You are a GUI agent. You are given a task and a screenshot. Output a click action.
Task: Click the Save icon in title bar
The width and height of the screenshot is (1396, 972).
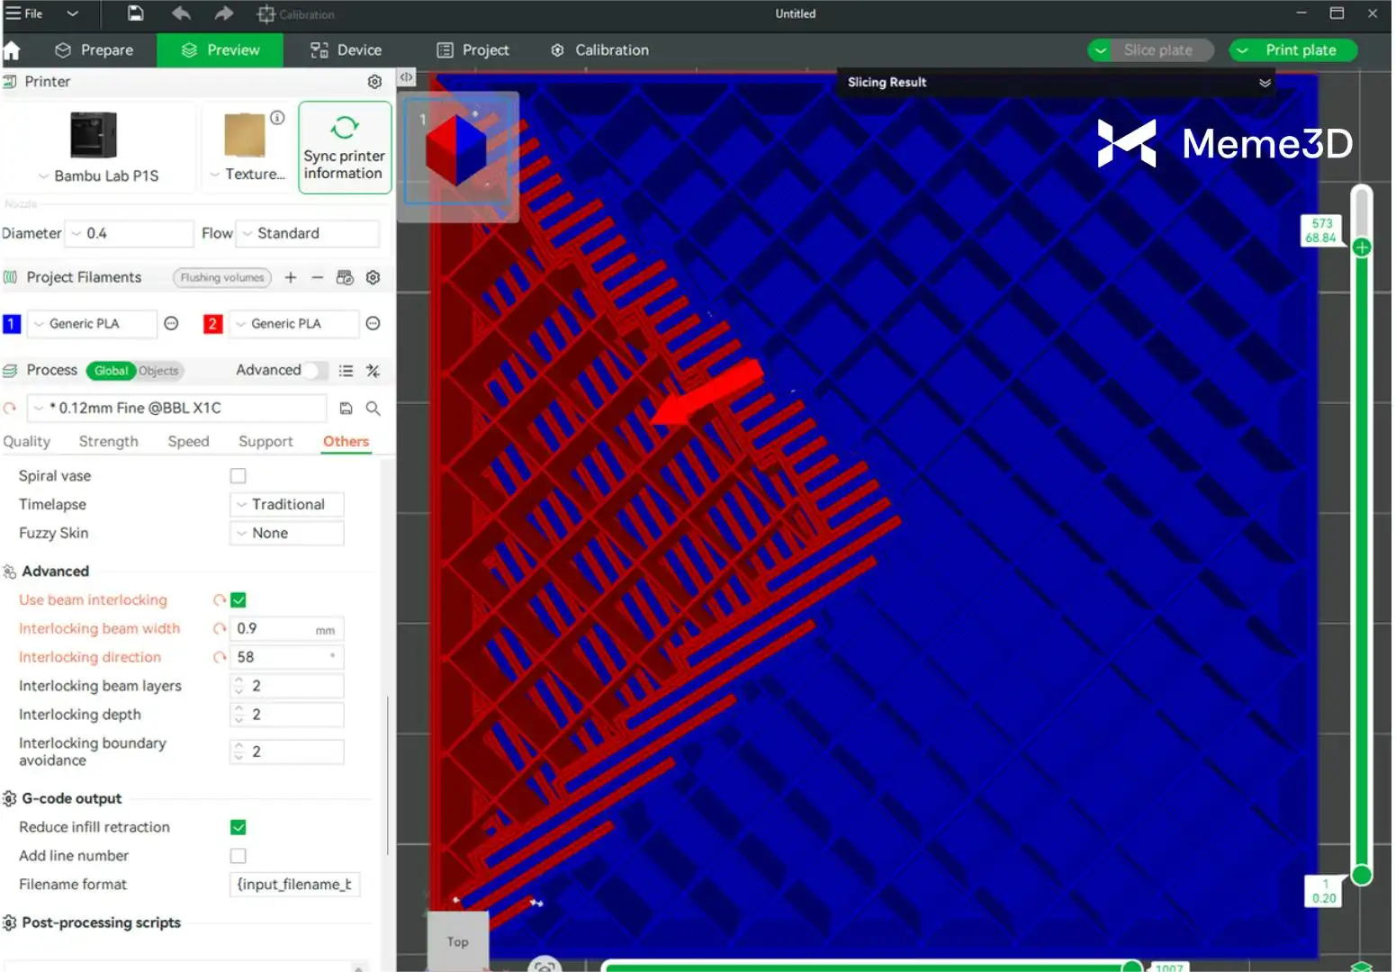135,13
